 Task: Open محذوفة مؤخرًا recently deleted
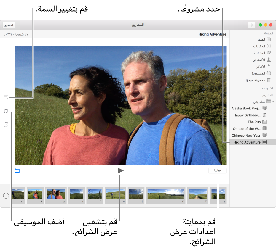click(258, 80)
